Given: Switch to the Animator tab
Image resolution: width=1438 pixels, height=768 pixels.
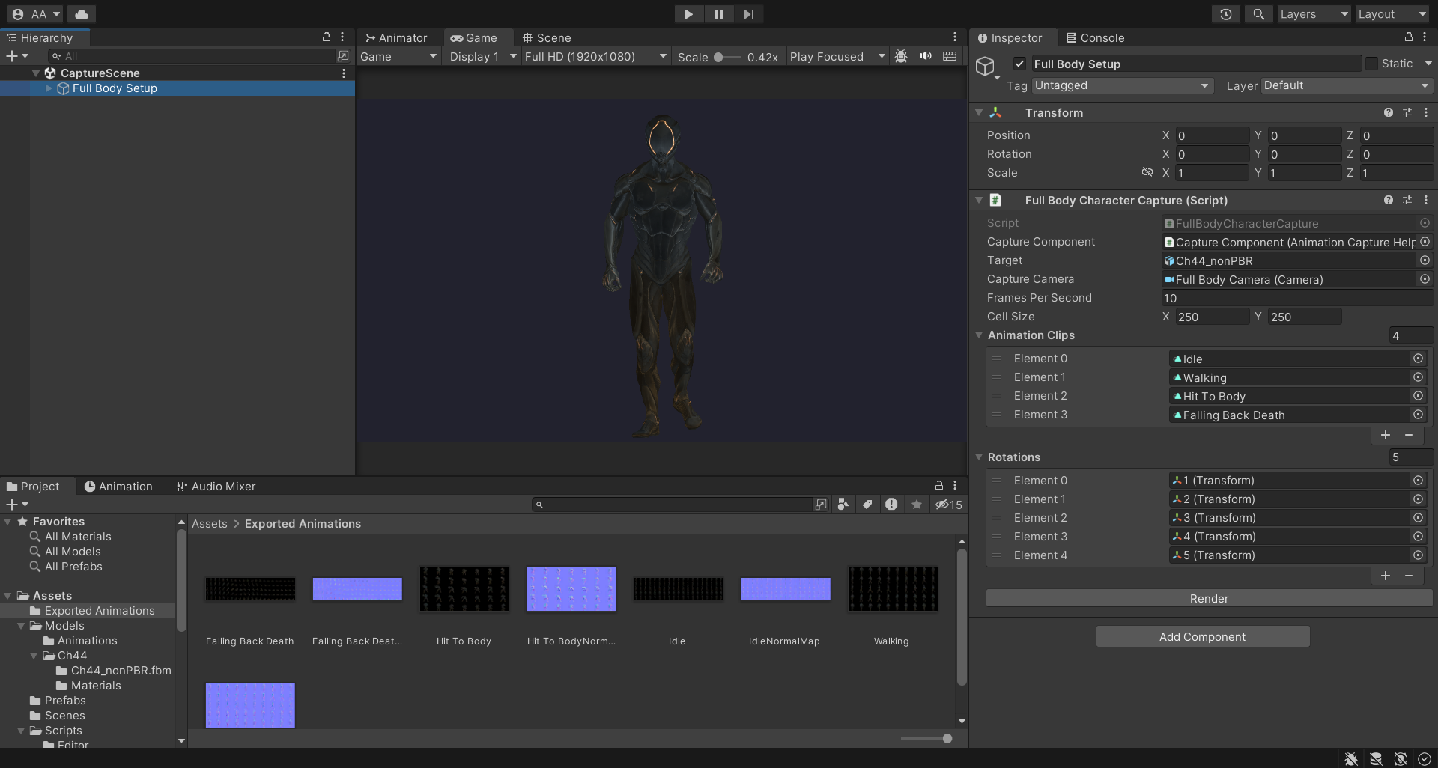Looking at the screenshot, I should click(396, 37).
